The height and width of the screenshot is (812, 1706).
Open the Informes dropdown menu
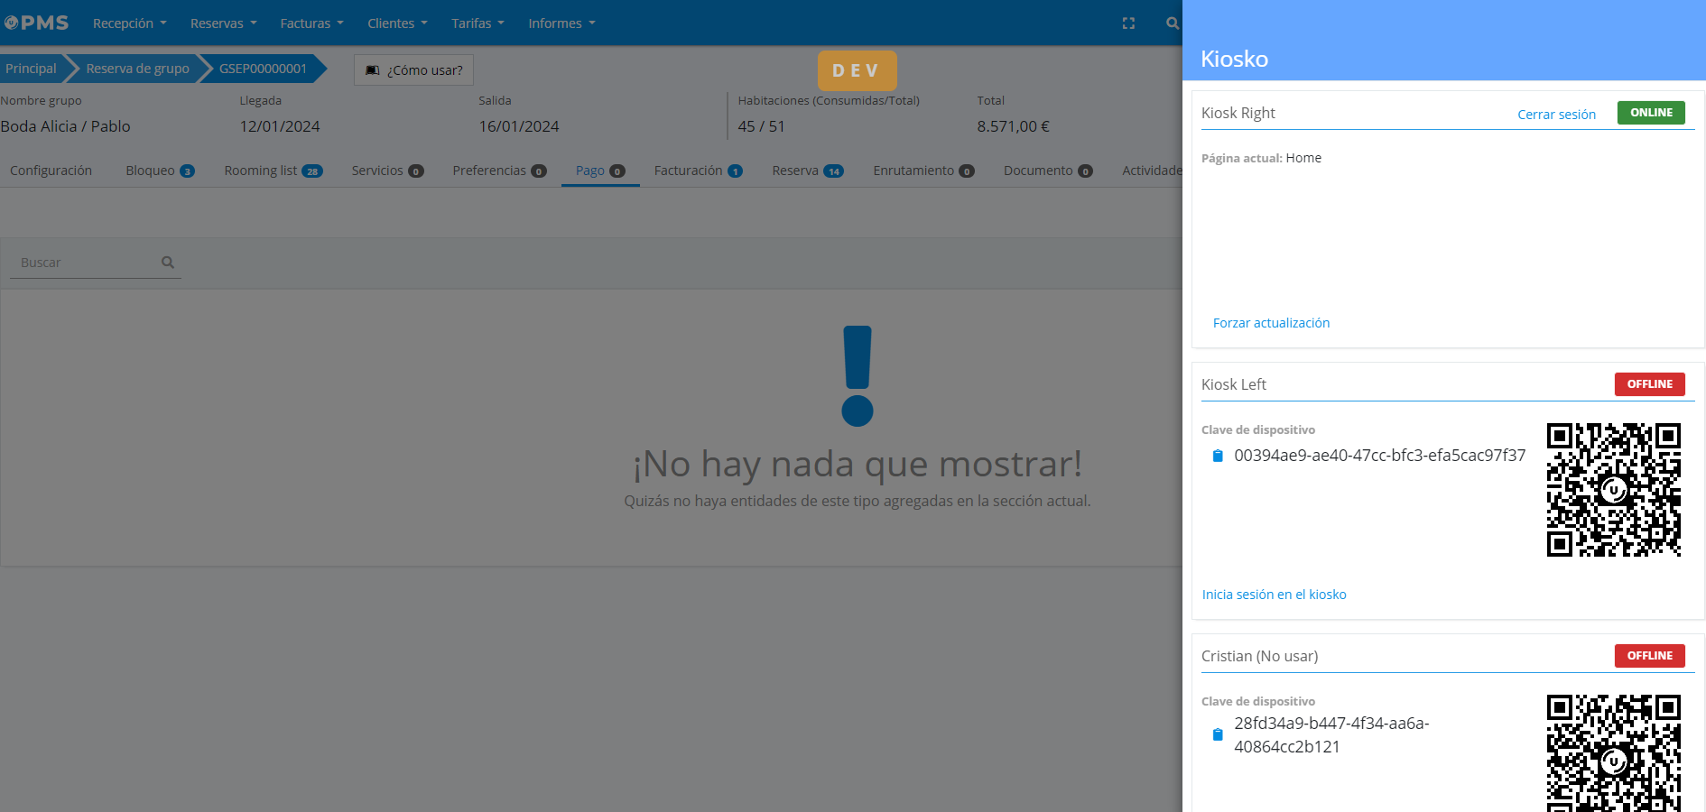pyautogui.click(x=562, y=23)
